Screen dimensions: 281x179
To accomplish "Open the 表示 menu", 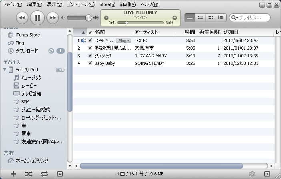I will click(x=54, y=4).
